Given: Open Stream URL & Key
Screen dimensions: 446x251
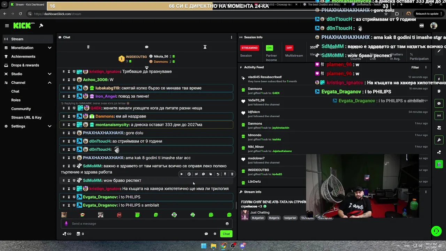Looking at the screenshot, I should tap(26, 117).
